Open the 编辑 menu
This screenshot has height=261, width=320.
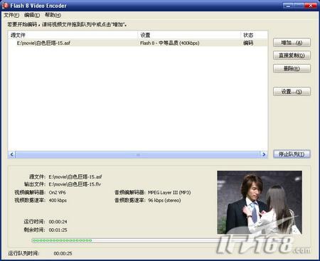tap(32, 15)
